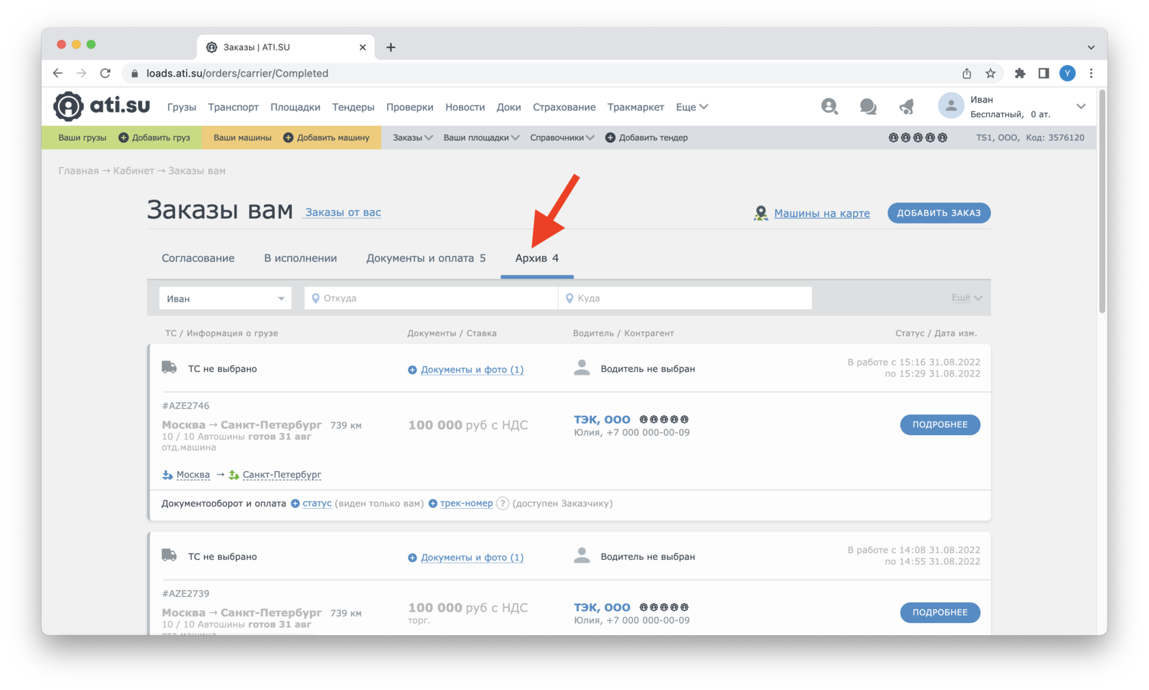Expand the Заказы dropdown in subheader
This screenshot has height=690, width=1149.
pyautogui.click(x=412, y=137)
